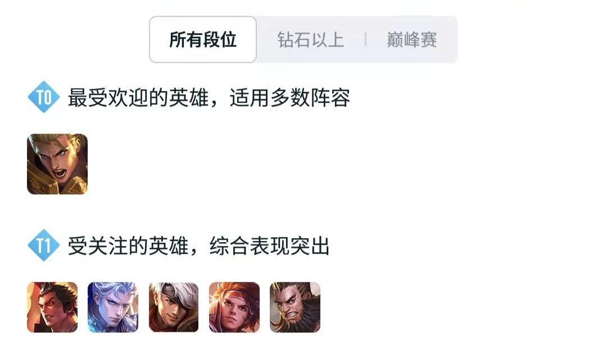607x360 pixels.
Task: Show peak tournament hero rankings
Action: point(412,40)
